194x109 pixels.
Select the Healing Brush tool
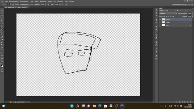pyautogui.click(x=2, y=26)
